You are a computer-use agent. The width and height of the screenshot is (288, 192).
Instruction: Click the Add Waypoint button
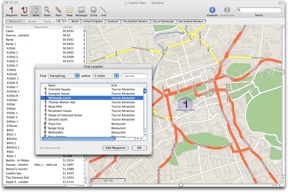[115, 148]
